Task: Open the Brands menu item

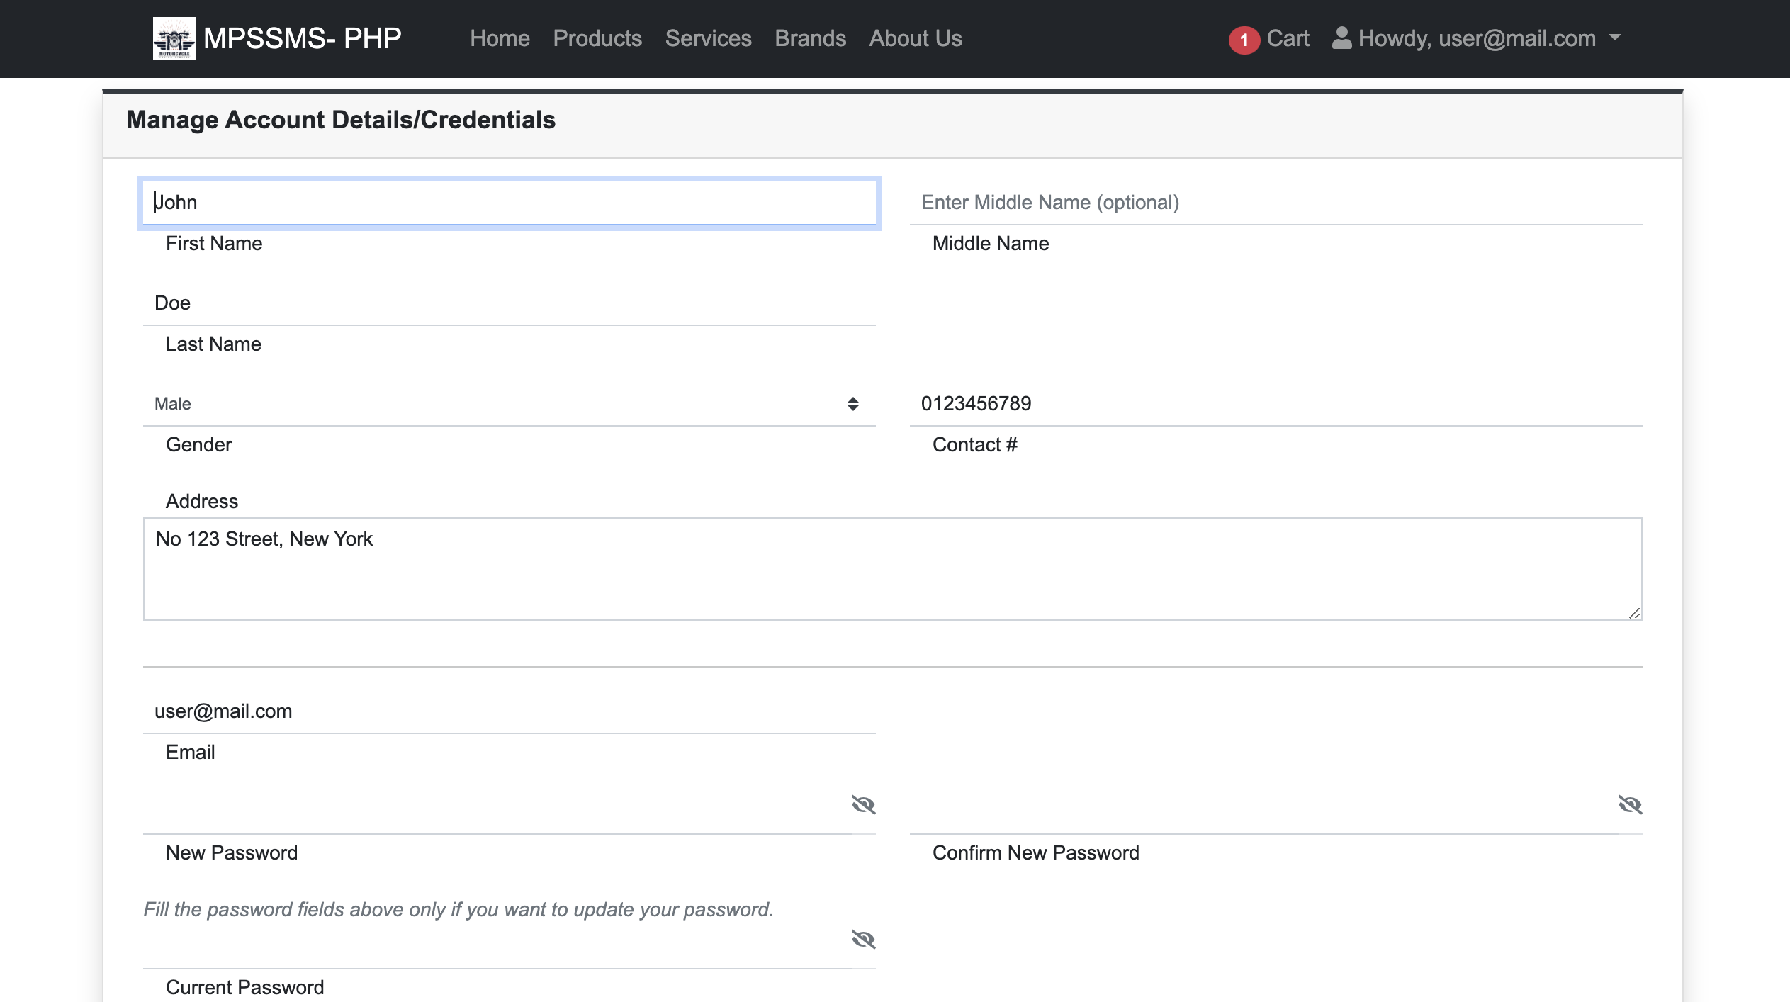Action: coord(810,38)
